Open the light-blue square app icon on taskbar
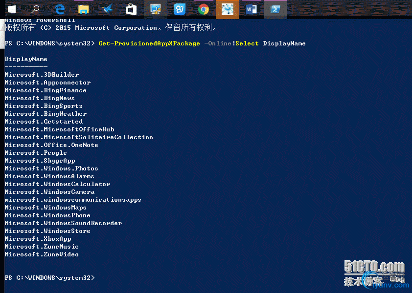 pos(180,9)
